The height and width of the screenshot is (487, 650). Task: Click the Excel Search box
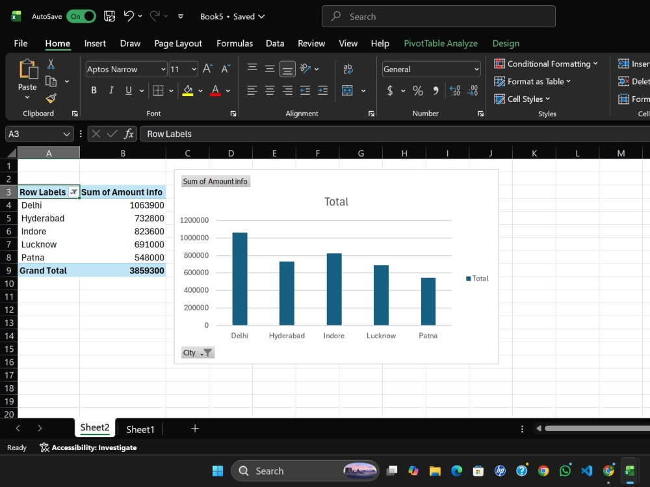click(x=438, y=17)
